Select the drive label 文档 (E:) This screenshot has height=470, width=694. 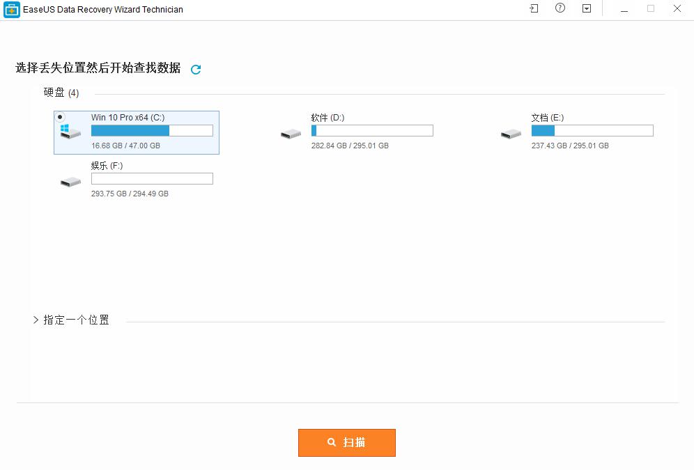tap(548, 118)
